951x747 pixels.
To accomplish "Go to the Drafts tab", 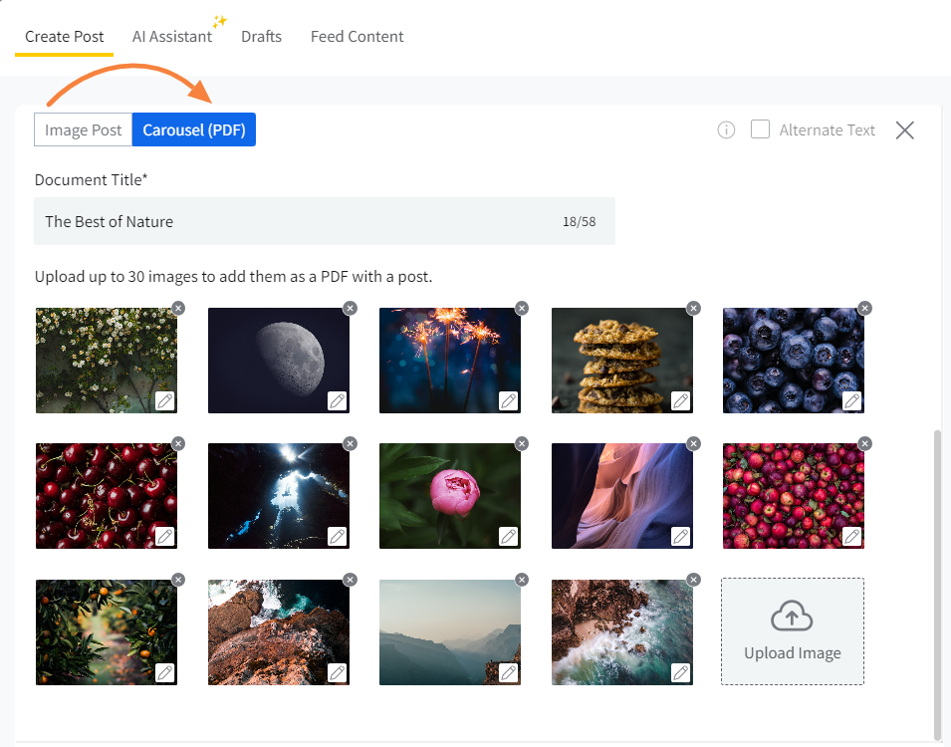I will tap(261, 37).
